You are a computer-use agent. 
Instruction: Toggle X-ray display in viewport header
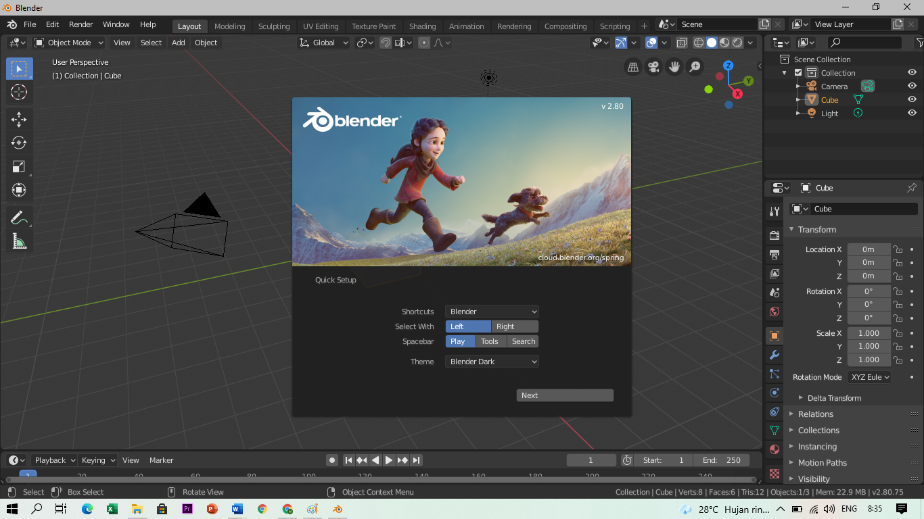point(681,43)
